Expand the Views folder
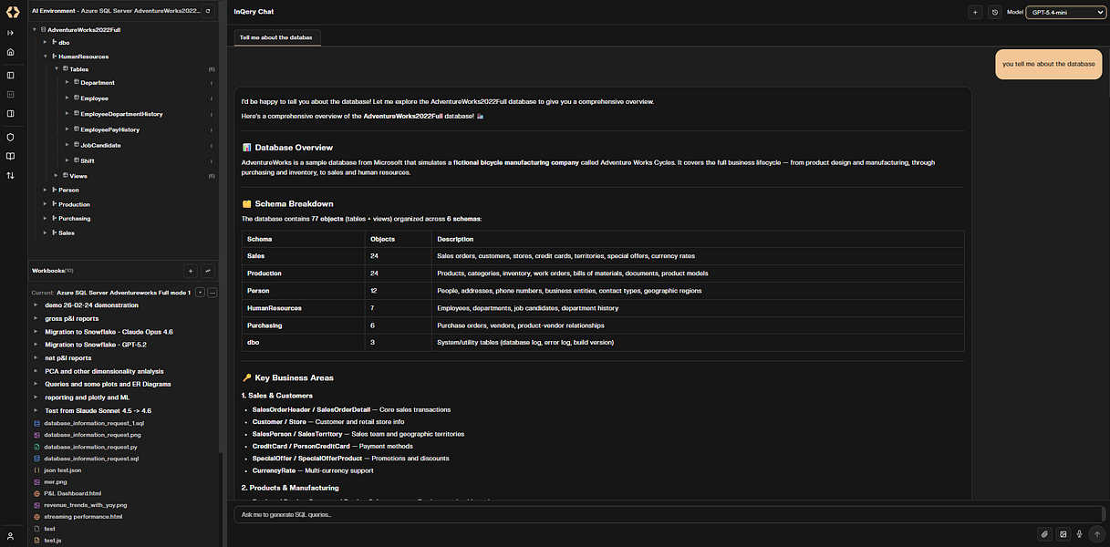 pos(56,176)
